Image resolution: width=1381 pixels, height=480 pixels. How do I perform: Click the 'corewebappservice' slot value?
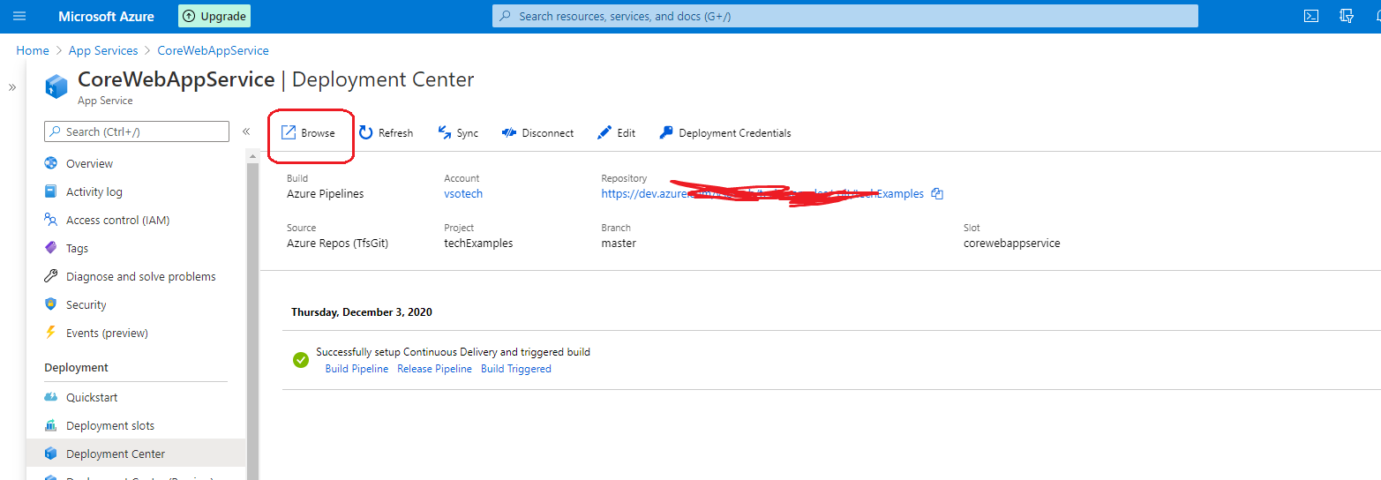pos(1012,243)
